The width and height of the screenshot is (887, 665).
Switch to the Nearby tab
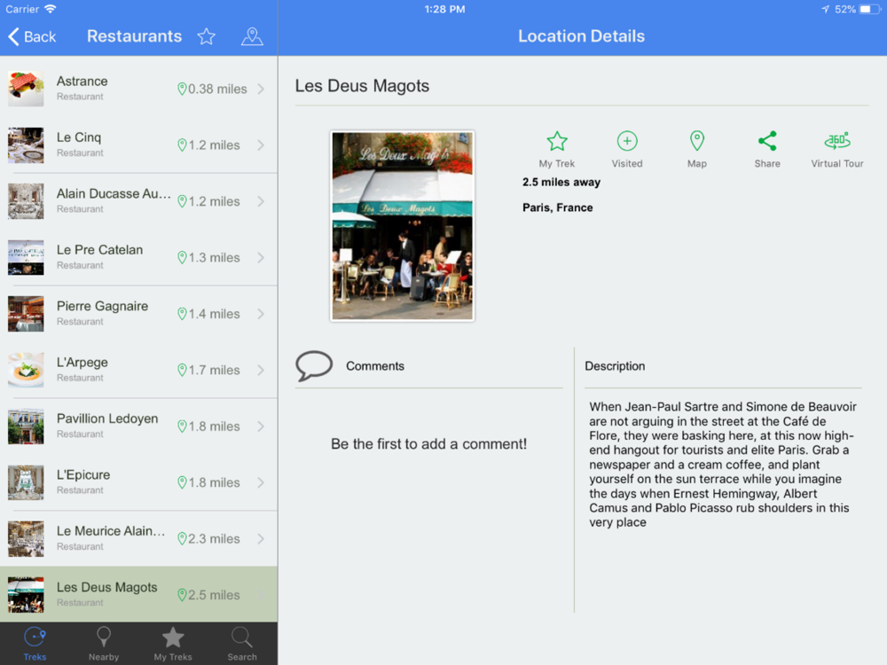tap(104, 644)
